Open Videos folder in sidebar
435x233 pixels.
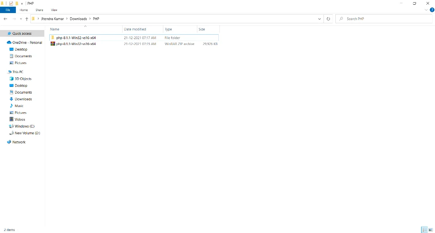click(x=20, y=119)
